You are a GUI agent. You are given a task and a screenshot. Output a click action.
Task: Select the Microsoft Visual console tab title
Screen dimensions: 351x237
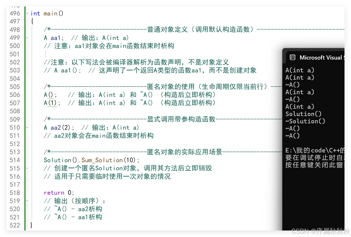322,57
